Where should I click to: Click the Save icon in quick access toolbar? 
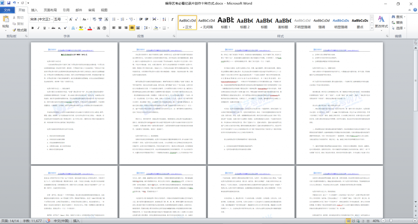click(9, 3)
